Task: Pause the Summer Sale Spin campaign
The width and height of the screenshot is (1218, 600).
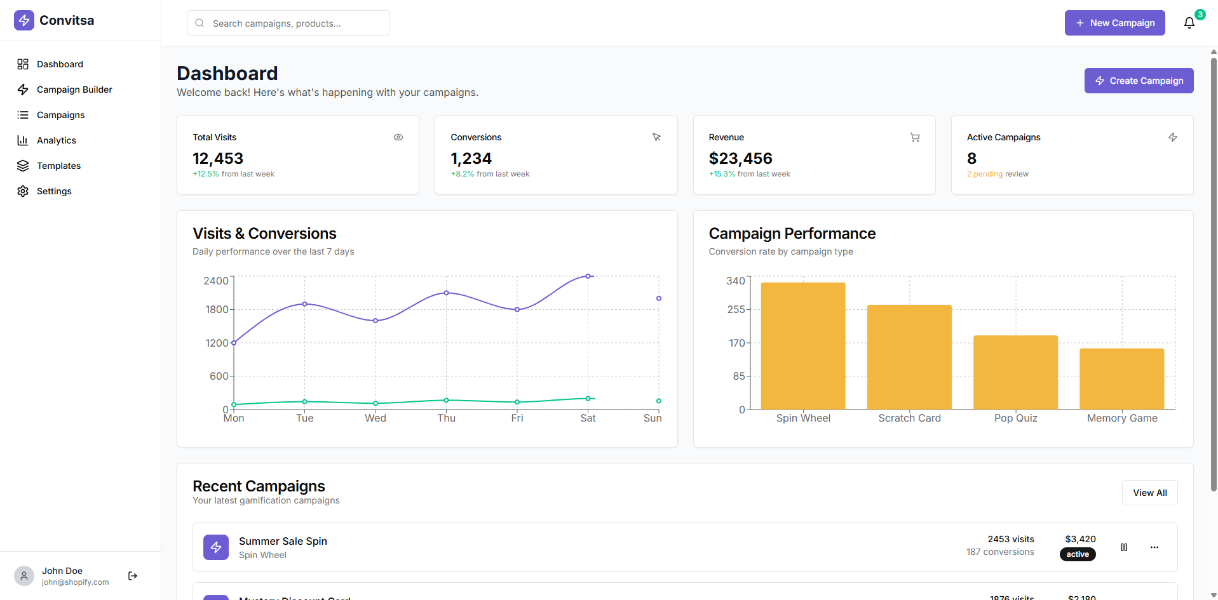Action: [x=1124, y=547]
